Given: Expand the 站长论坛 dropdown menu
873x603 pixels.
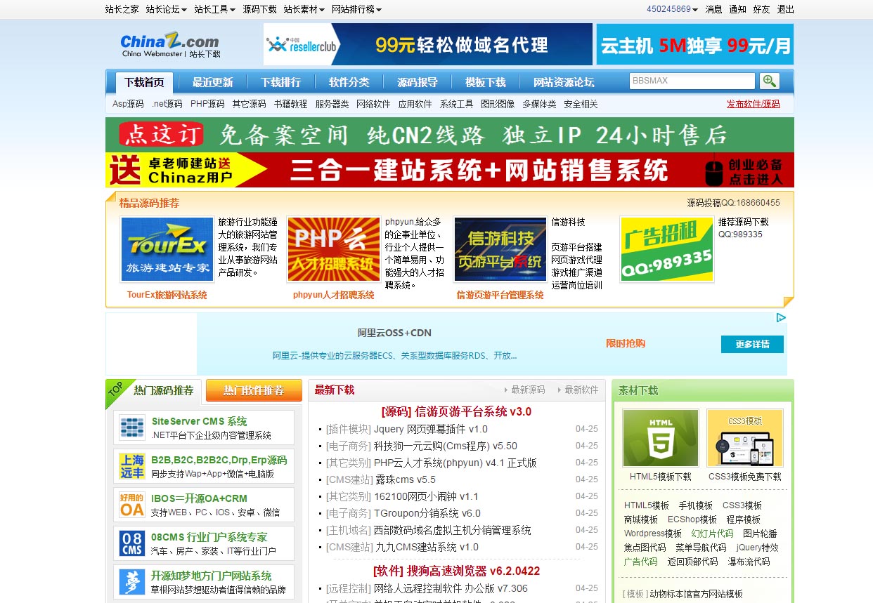Looking at the screenshot, I should click(166, 9).
